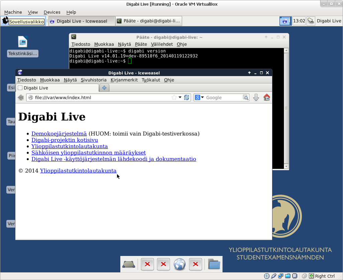This screenshot has height=280, width=343.
Task: Open VirtualBox Devices menu
Action: pyautogui.click(x=52, y=12)
